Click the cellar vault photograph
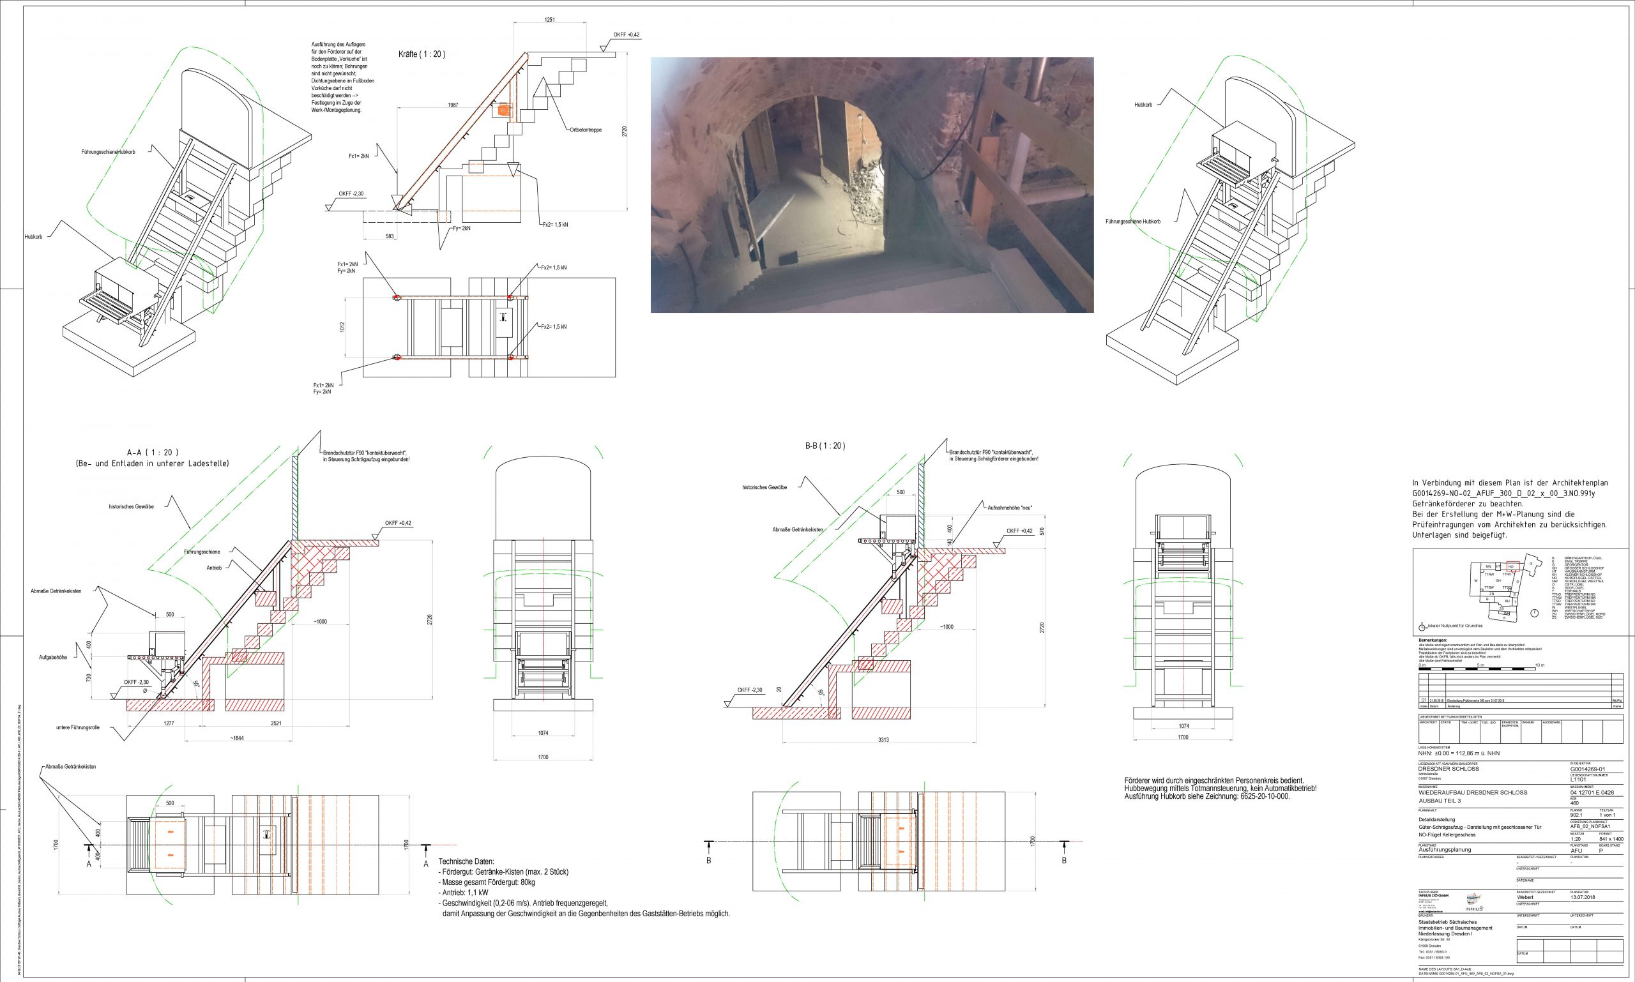Image resolution: width=1635 pixels, height=982 pixels. [x=872, y=185]
